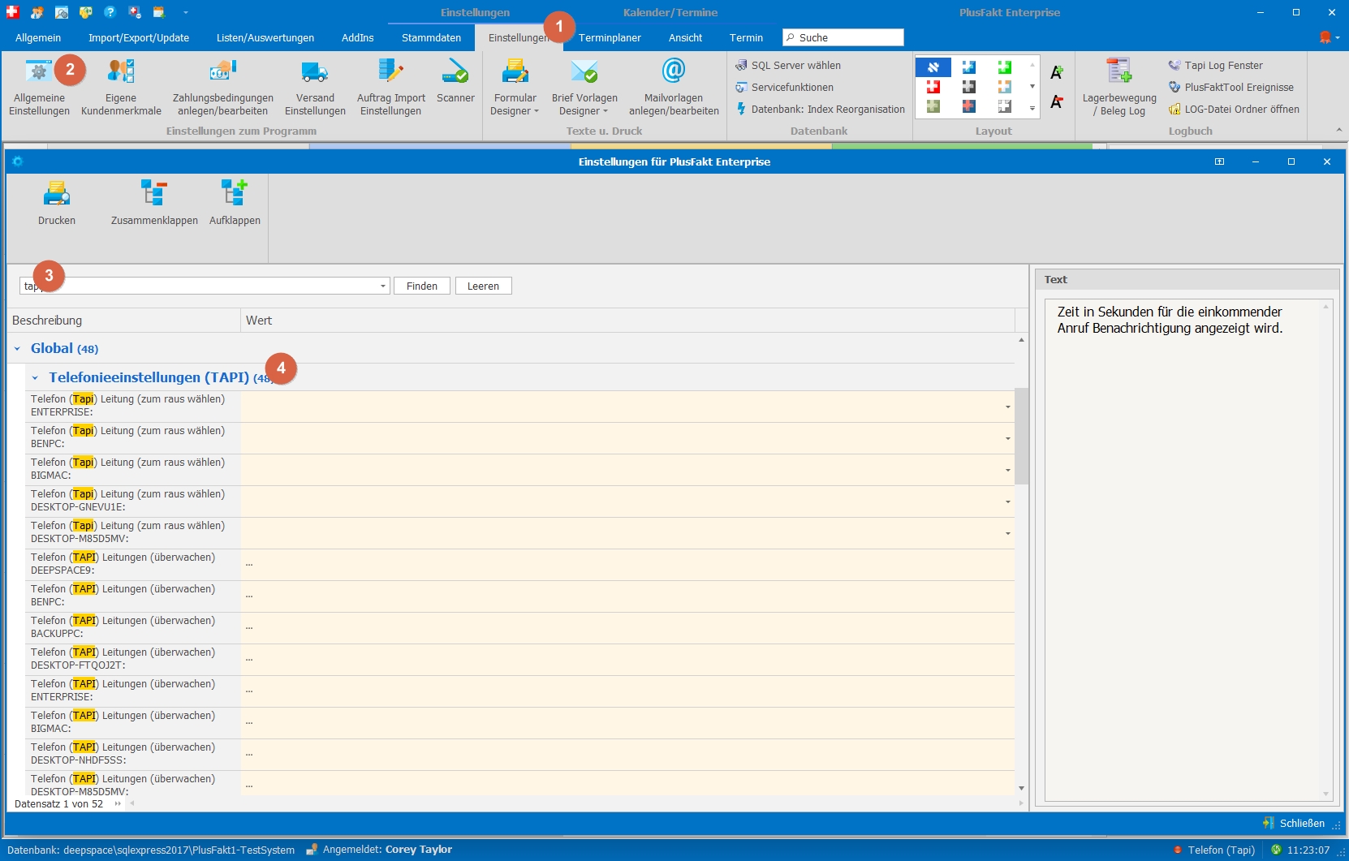The image size is (1349, 861).
Task: Open the Scanner settings
Action: coord(455,80)
